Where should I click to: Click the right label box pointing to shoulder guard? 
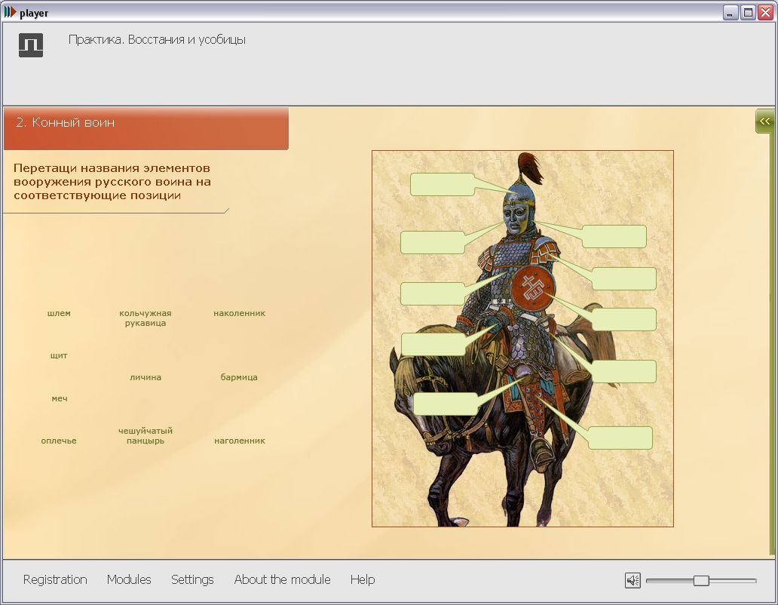(x=624, y=278)
